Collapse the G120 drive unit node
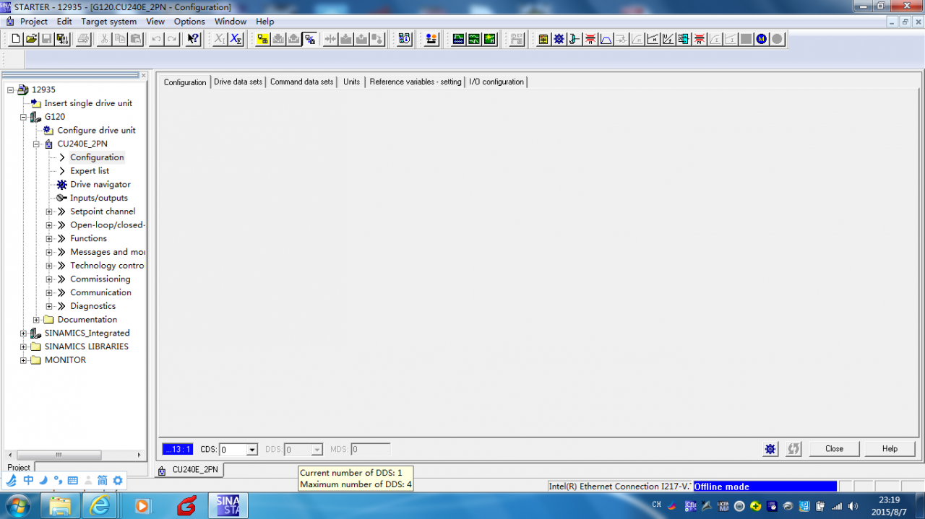 (24, 117)
